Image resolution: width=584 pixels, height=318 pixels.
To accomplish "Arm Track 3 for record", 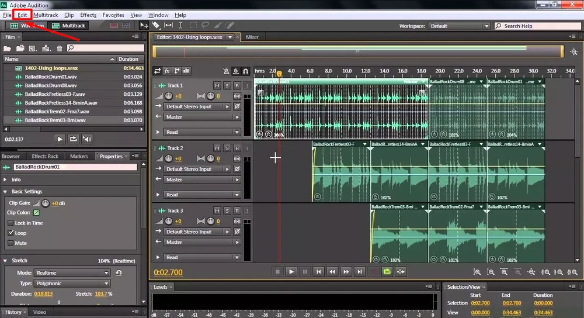I will click(237, 210).
